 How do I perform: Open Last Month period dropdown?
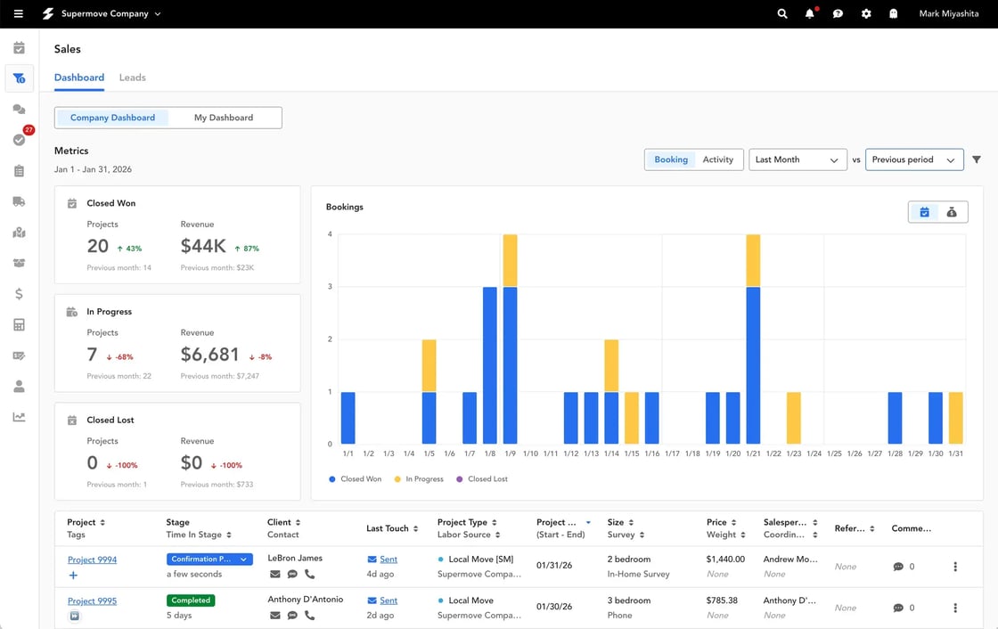pyautogui.click(x=798, y=159)
